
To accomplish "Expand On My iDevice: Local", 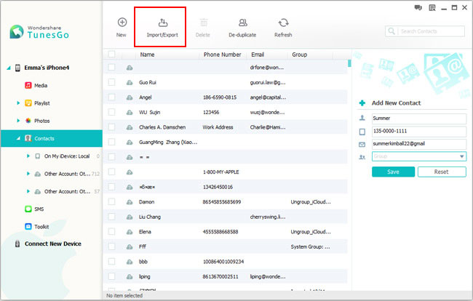I will click(28, 156).
